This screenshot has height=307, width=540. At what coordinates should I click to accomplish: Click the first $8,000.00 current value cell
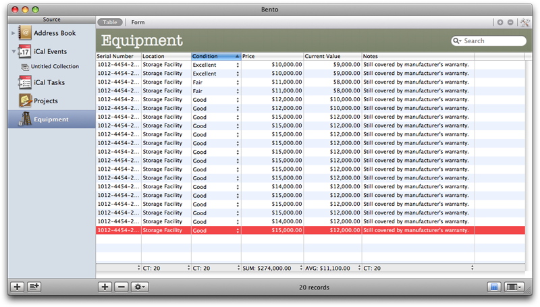pyautogui.click(x=332, y=82)
